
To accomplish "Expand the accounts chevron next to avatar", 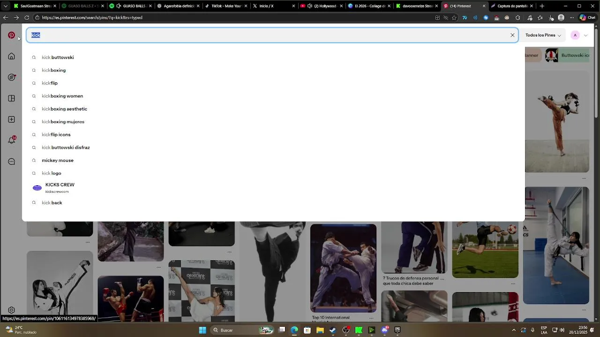I will point(585,35).
